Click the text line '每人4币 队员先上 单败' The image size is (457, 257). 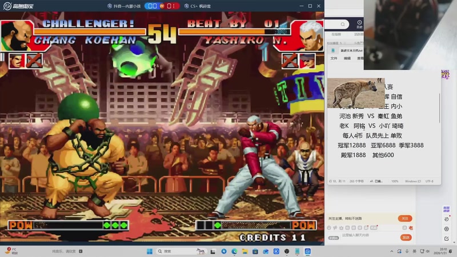click(372, 135)
